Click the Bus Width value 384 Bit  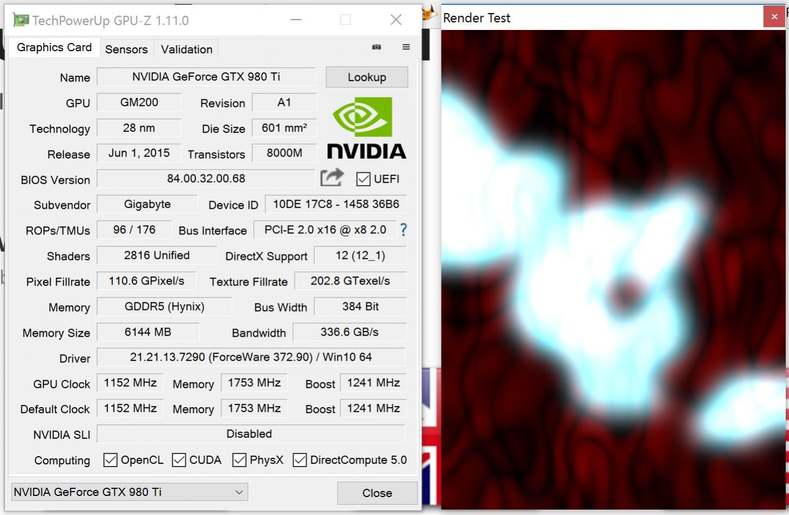coord(360,307)
